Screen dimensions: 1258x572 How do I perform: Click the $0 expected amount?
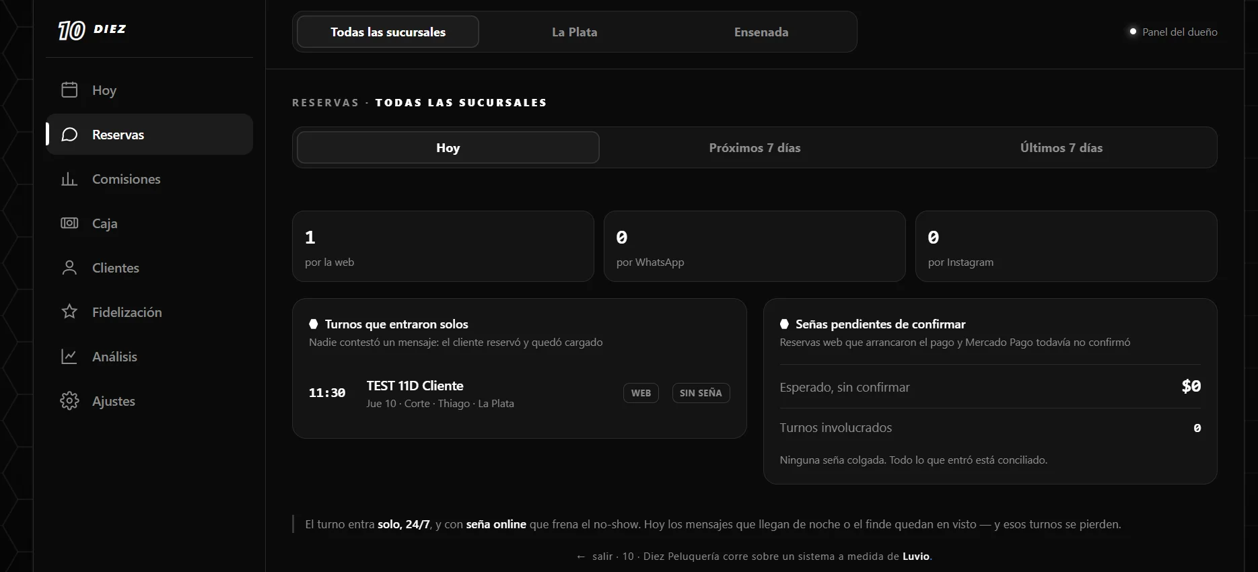(1191, 386)
